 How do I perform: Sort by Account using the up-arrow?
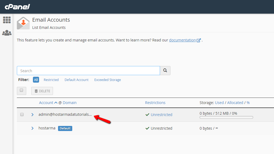(x=56, y=103)
